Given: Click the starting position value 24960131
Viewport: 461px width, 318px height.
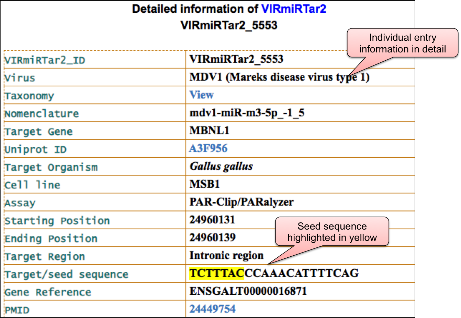Looking at the screenshot, I should tap(212, 220).
